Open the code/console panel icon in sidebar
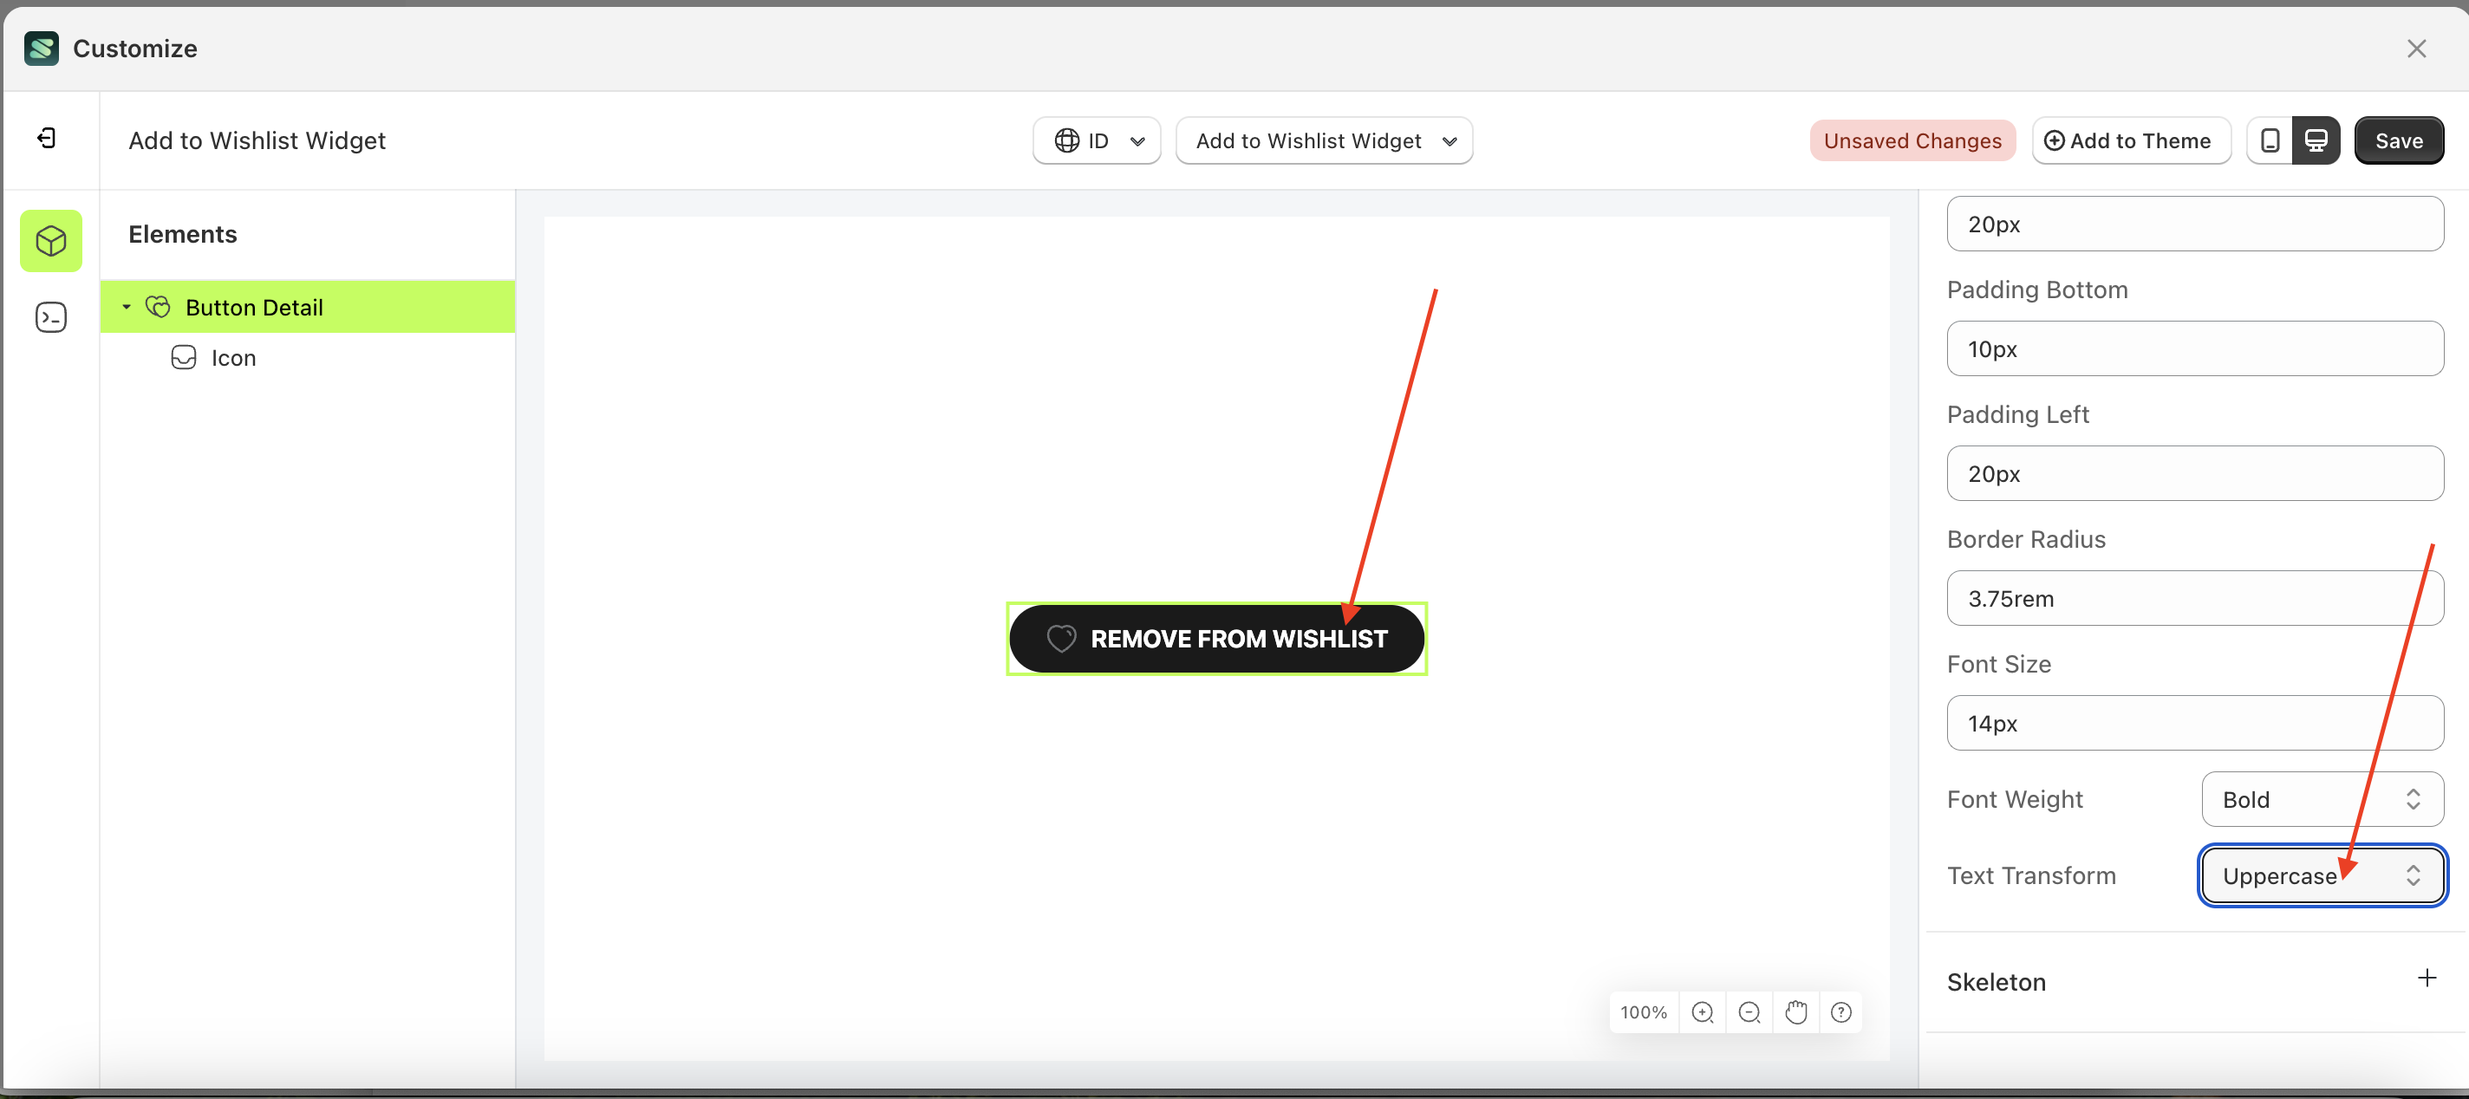Viewport: 2469px width, 1099px height. click(51, 316)
